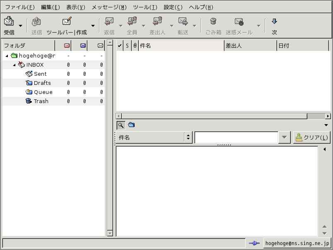Open the ツール(T) menu
The width and height of the screenshot is (333, 250).
click(145, 7)
